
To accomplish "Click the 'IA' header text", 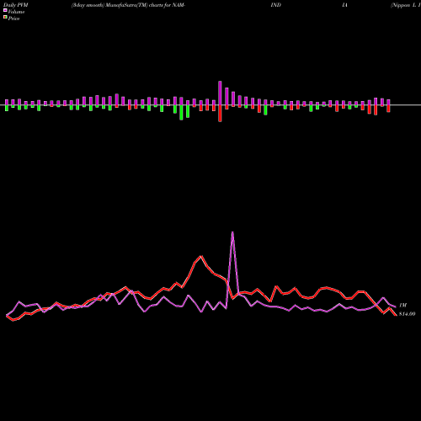I will pos(344,5).
